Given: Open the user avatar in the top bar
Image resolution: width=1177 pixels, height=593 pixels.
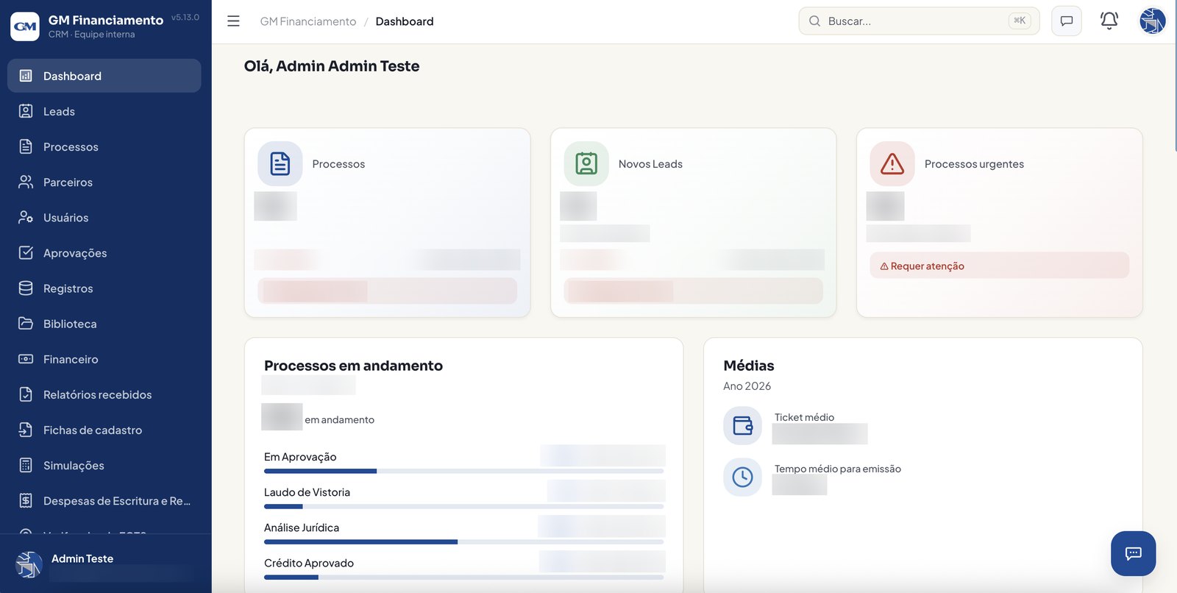Looking at the screenshot, I should point(1153,21).
